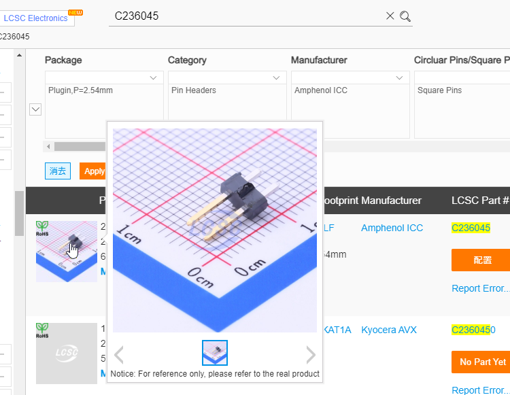Select the Pin Headers category option

tap(194, 90)
